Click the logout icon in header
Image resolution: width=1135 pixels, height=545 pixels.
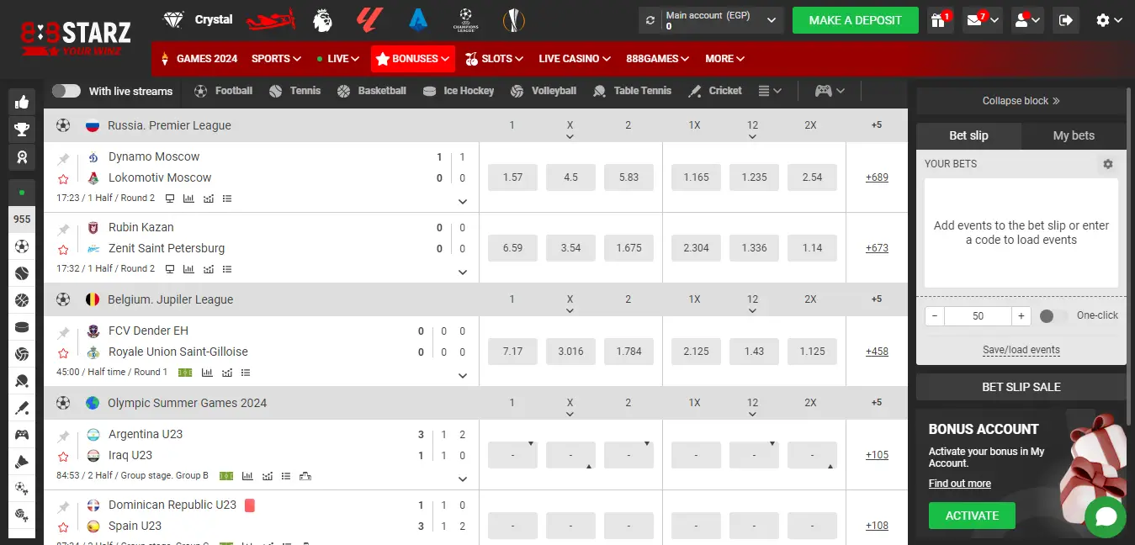(1066, 20)
